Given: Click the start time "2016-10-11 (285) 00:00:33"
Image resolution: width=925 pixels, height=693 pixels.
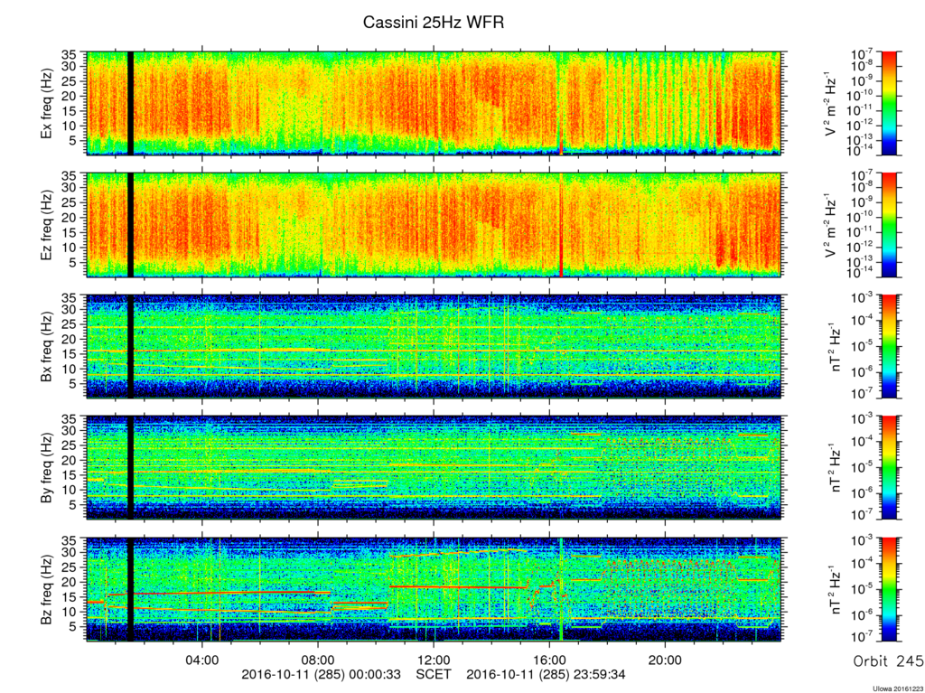Looking at the screenshot, I should 322,675.
